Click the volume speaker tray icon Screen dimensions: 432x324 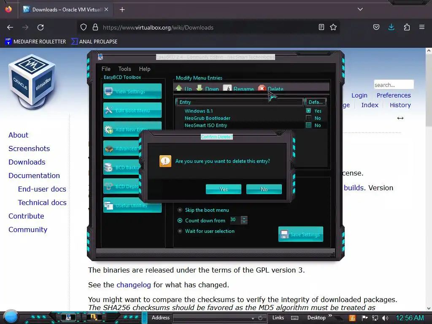coord(385,318)
